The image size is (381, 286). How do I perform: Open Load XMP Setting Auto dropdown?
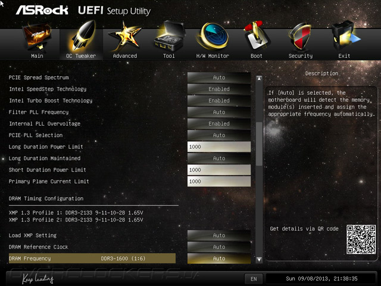click(219, 235)
